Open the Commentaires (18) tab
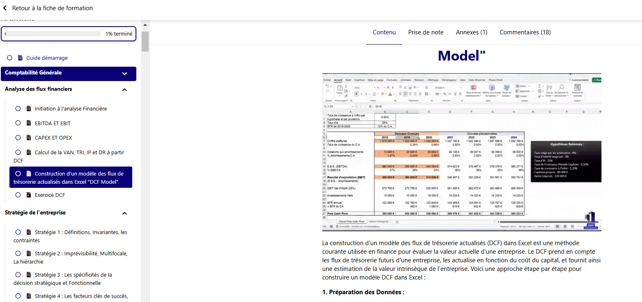 tap(525, 32)
